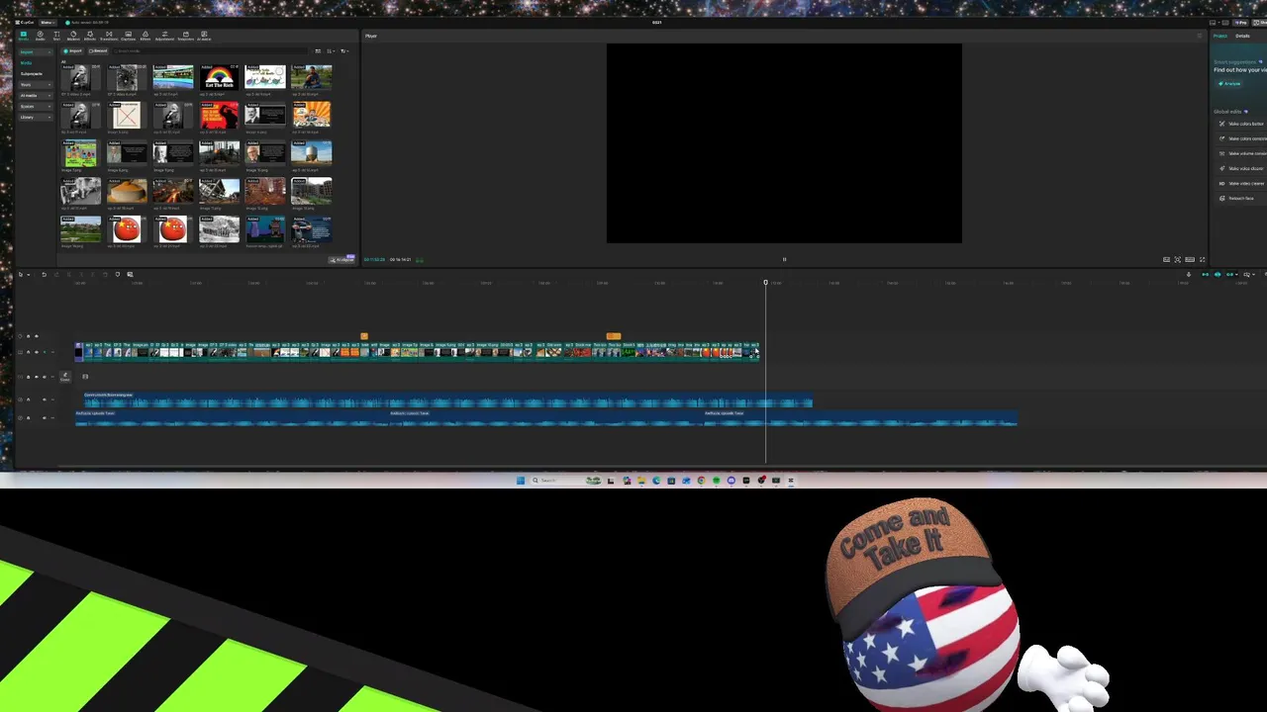Click the fullscreen icon in the player

click(1202, 259)
